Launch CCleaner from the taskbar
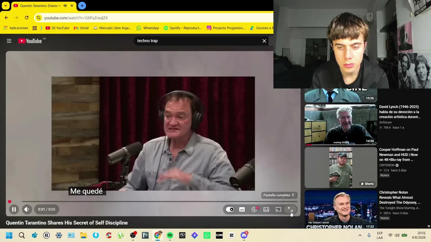431x242 pixels. [108, 235]
